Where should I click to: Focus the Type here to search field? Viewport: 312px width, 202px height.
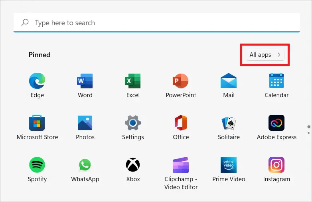tap(156, 22)
